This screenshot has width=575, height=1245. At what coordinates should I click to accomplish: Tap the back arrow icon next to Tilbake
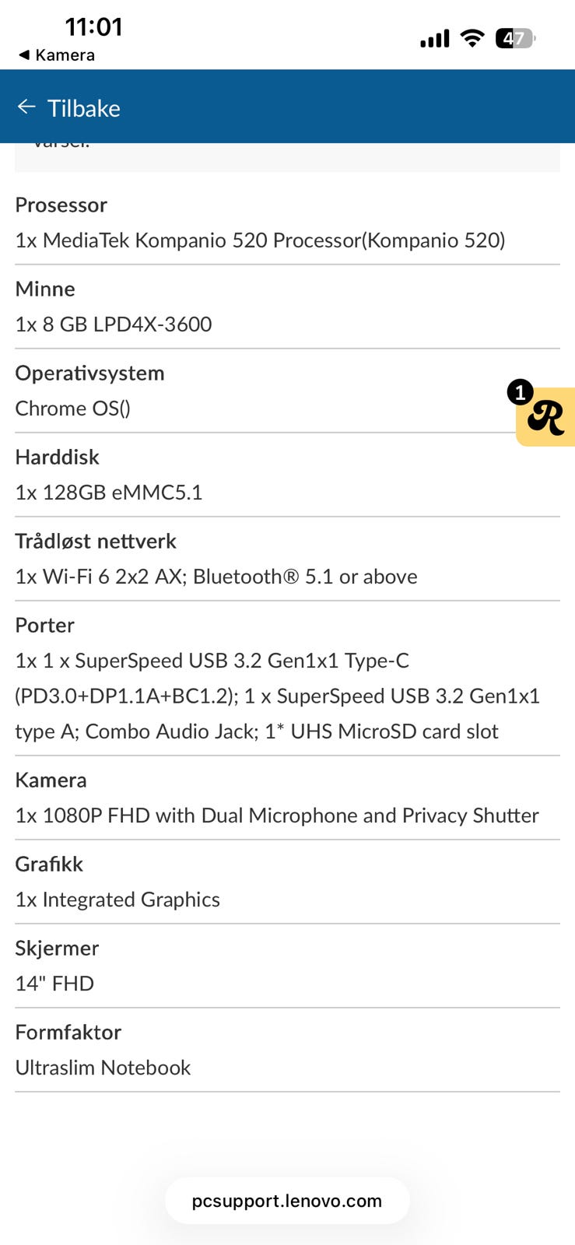[x=26, y=107]
